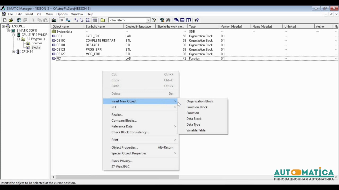Image resolution: width=339 pixels, height=190 pixels.
Task: Click the Tile windows vertically icon
Action: (188, 20)
